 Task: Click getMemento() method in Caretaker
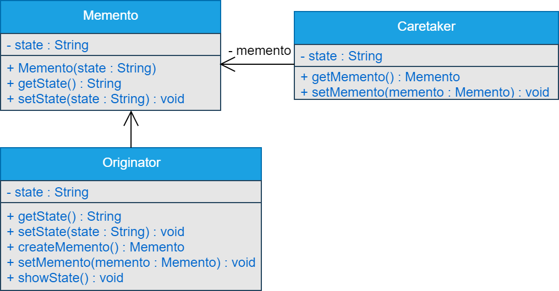pos(380,77)
